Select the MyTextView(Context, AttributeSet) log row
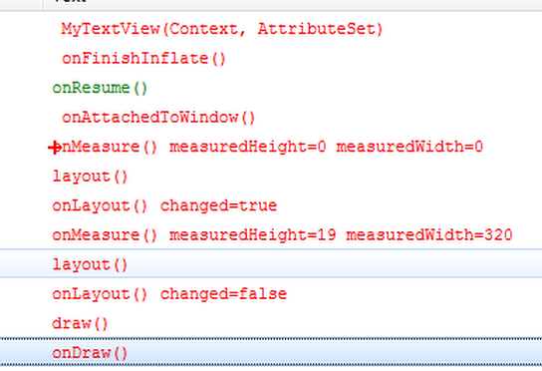The width and height of the screenshot is (542, 371). click(x=271, y=29)
